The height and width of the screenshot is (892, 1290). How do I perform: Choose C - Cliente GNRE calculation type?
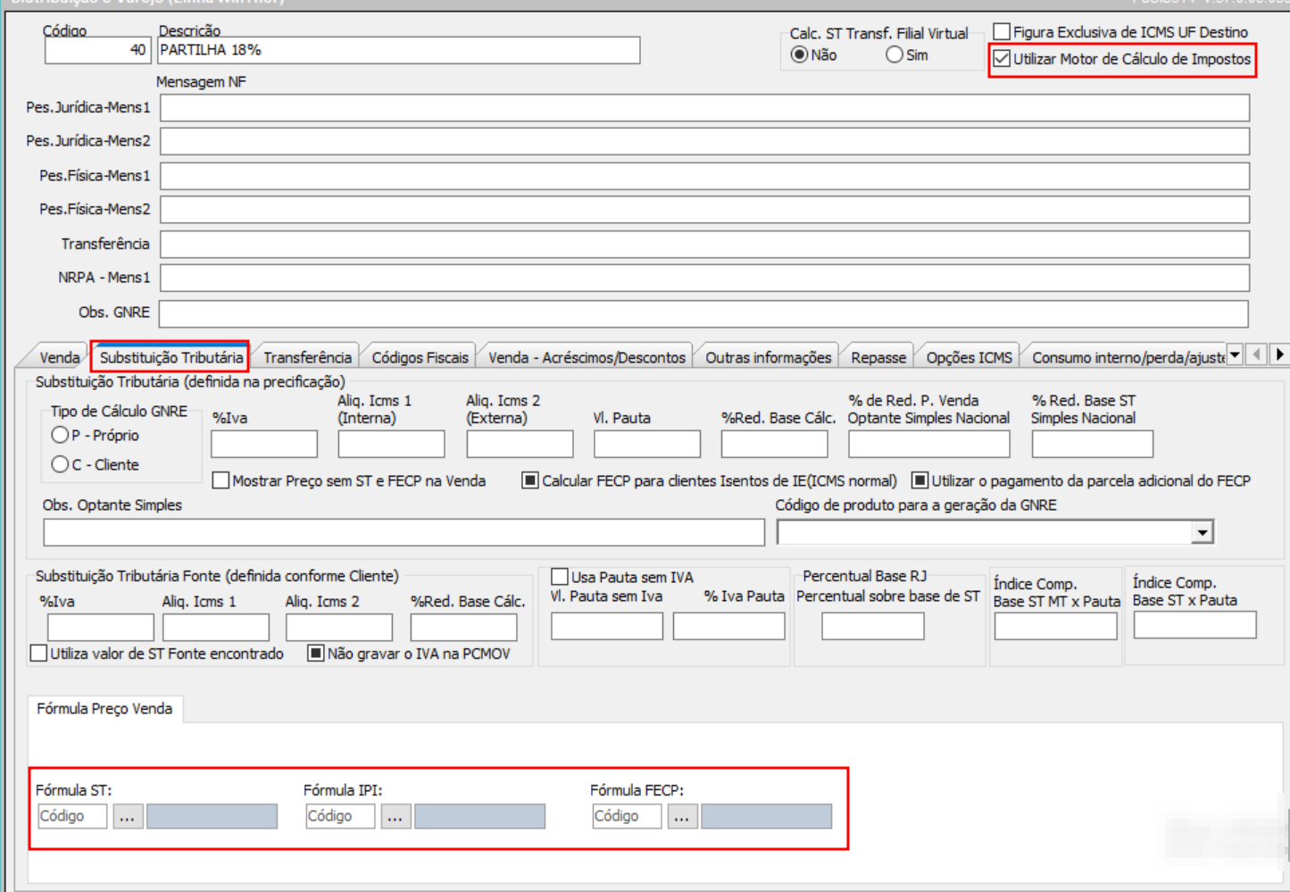pyautogui.click(x=60, y=464)
